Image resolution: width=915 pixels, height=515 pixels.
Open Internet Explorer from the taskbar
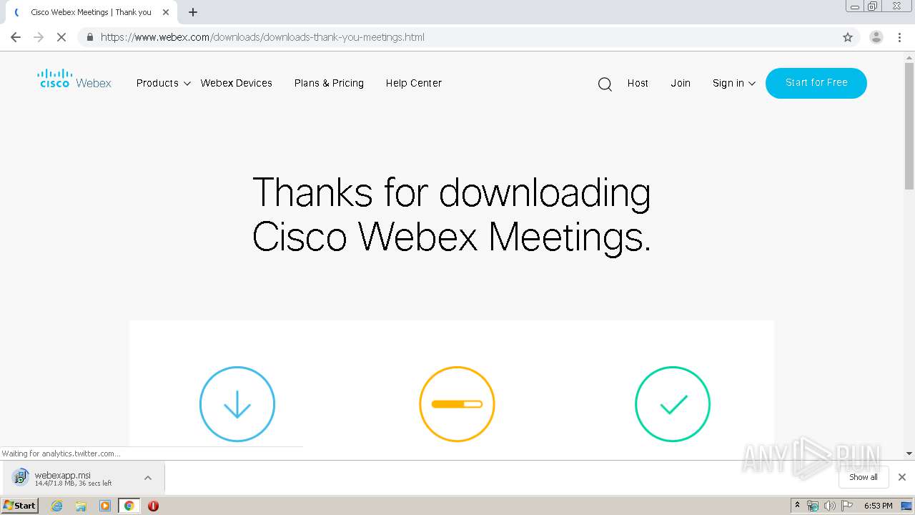[57, 506]
